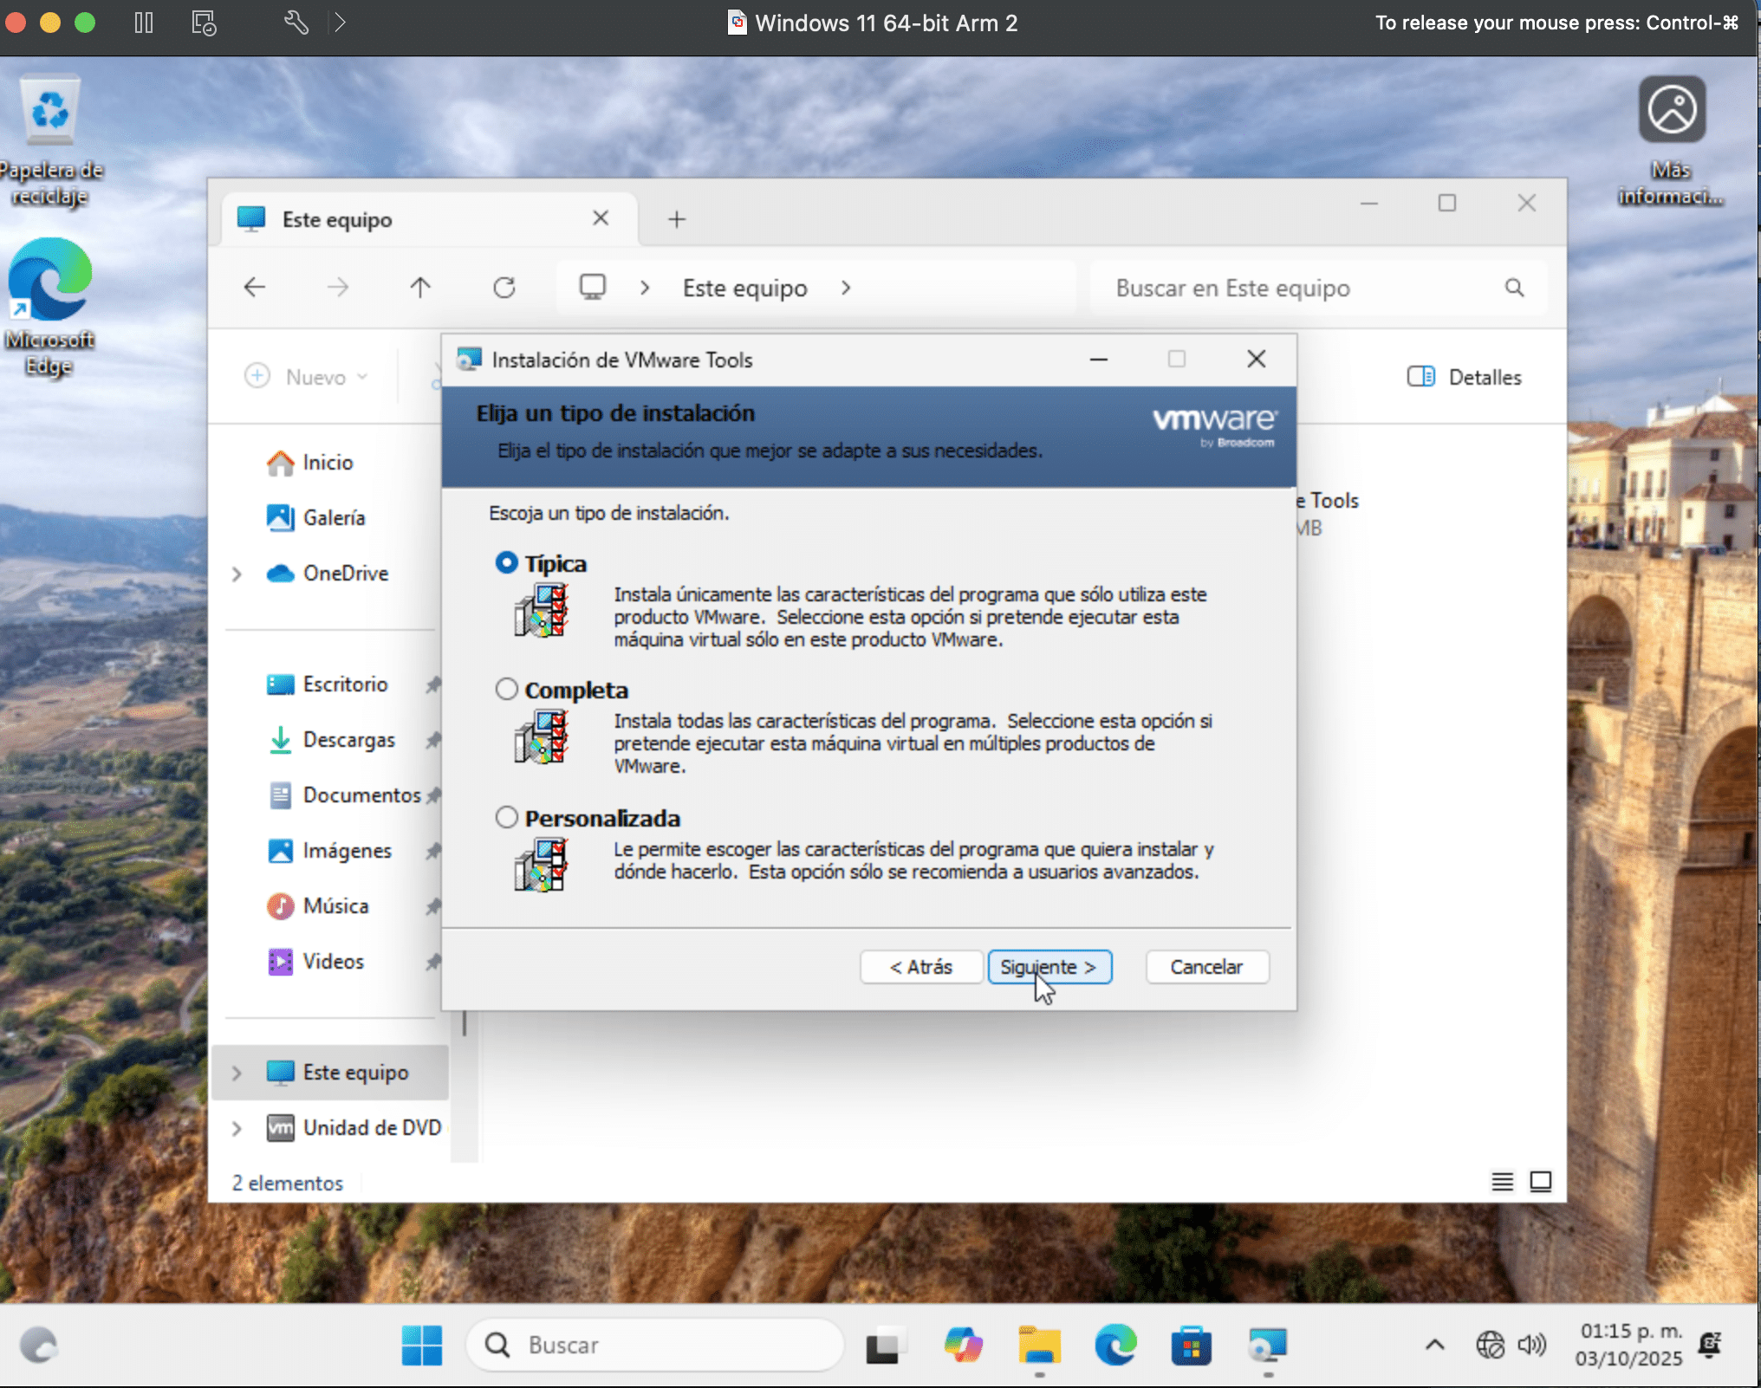
Task: Cancel the VMware Tools installation
Action: (x=1206, y=967)
